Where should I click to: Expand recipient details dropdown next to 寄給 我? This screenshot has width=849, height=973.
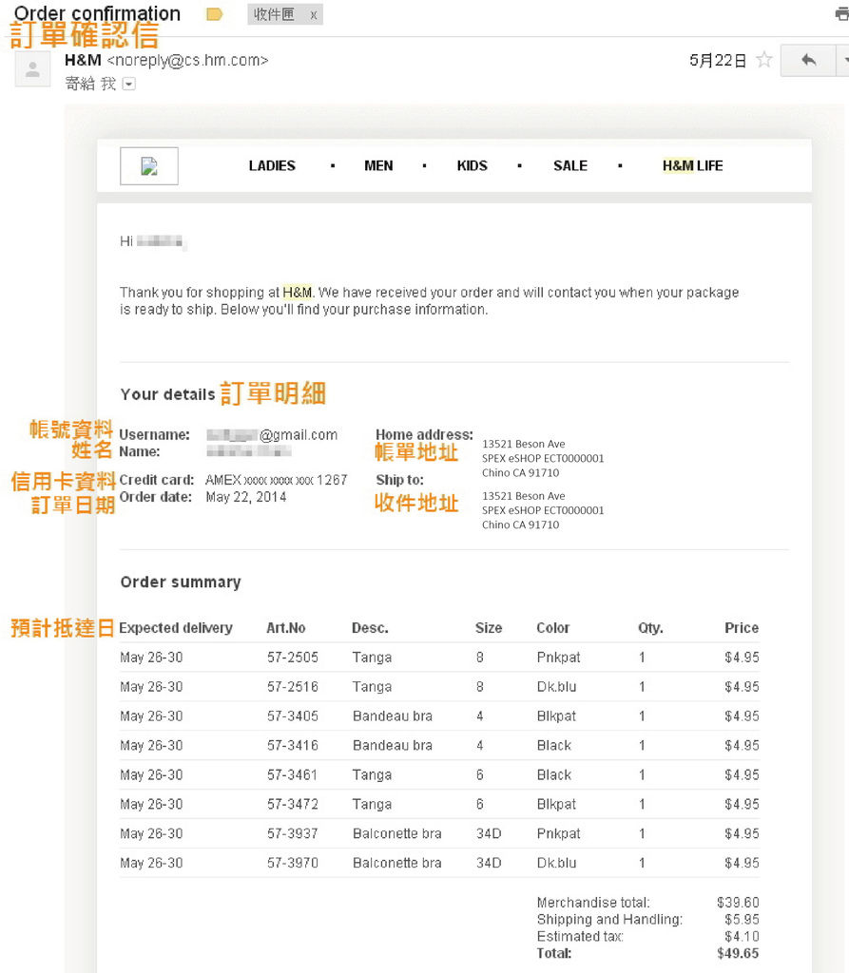click(x=129, y=84)
